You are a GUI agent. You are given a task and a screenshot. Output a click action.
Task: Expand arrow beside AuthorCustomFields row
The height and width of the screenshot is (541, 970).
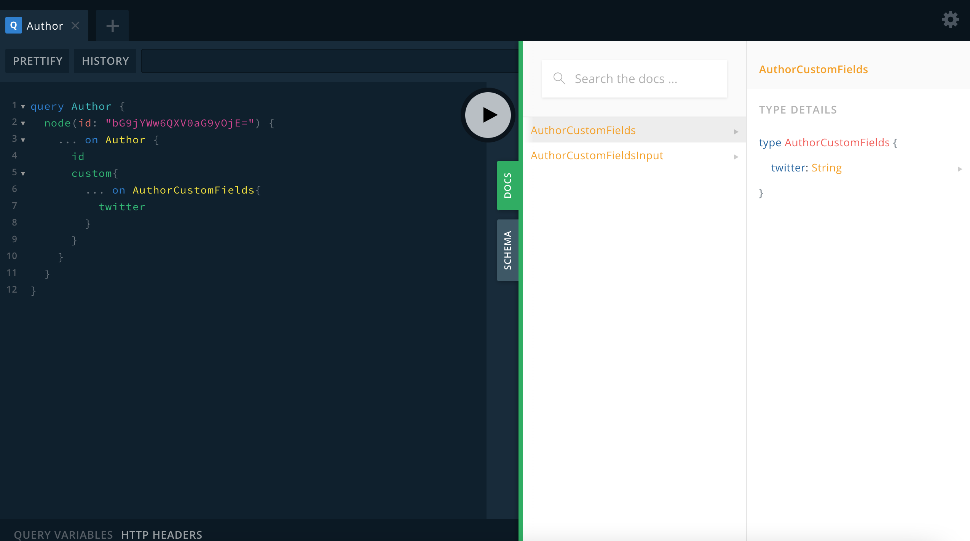click(x=736, y=131)
